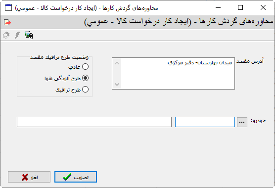Click the lightning bolt toolbar icon
The width and height of the screenshot is (275, 188).
click(x=17, y=35)
